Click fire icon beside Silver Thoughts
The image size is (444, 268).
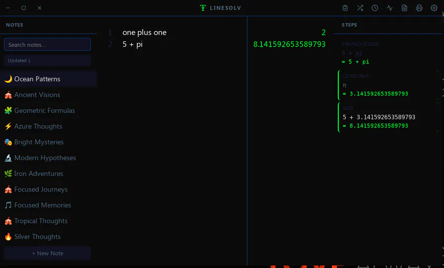(8, 236)
